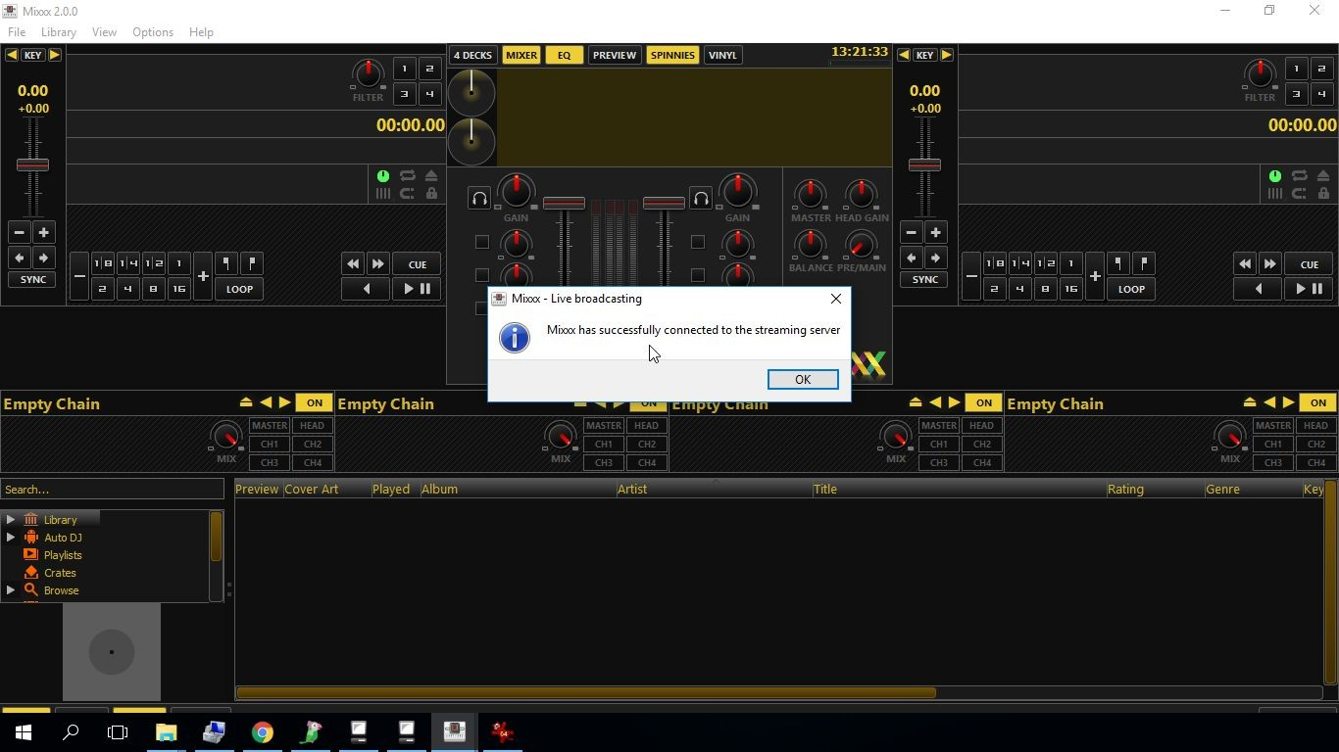Toggle right deck keylock padlock icon
The image size is (1339, 752).
pyautogui.click(x=1323, y=194)
